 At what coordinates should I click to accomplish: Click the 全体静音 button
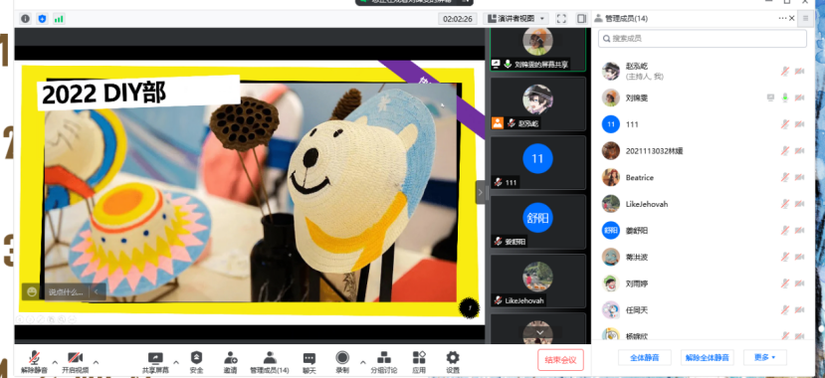click(645, 357)
